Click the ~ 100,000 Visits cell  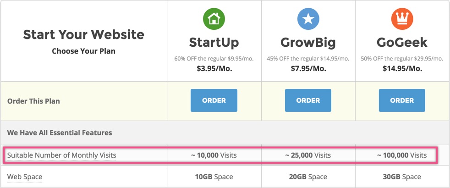point(402,155)
